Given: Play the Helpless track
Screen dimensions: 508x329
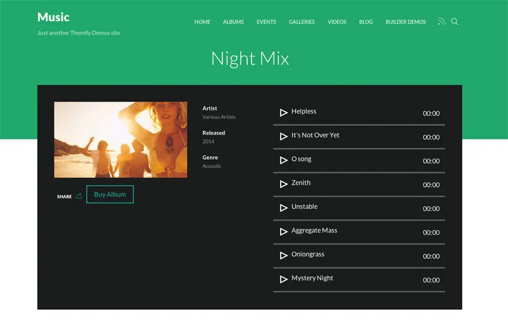Looking at the screenshot, I should click(284, 113).
